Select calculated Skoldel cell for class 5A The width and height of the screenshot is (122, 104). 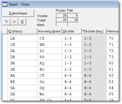click(x=94, y=88)
